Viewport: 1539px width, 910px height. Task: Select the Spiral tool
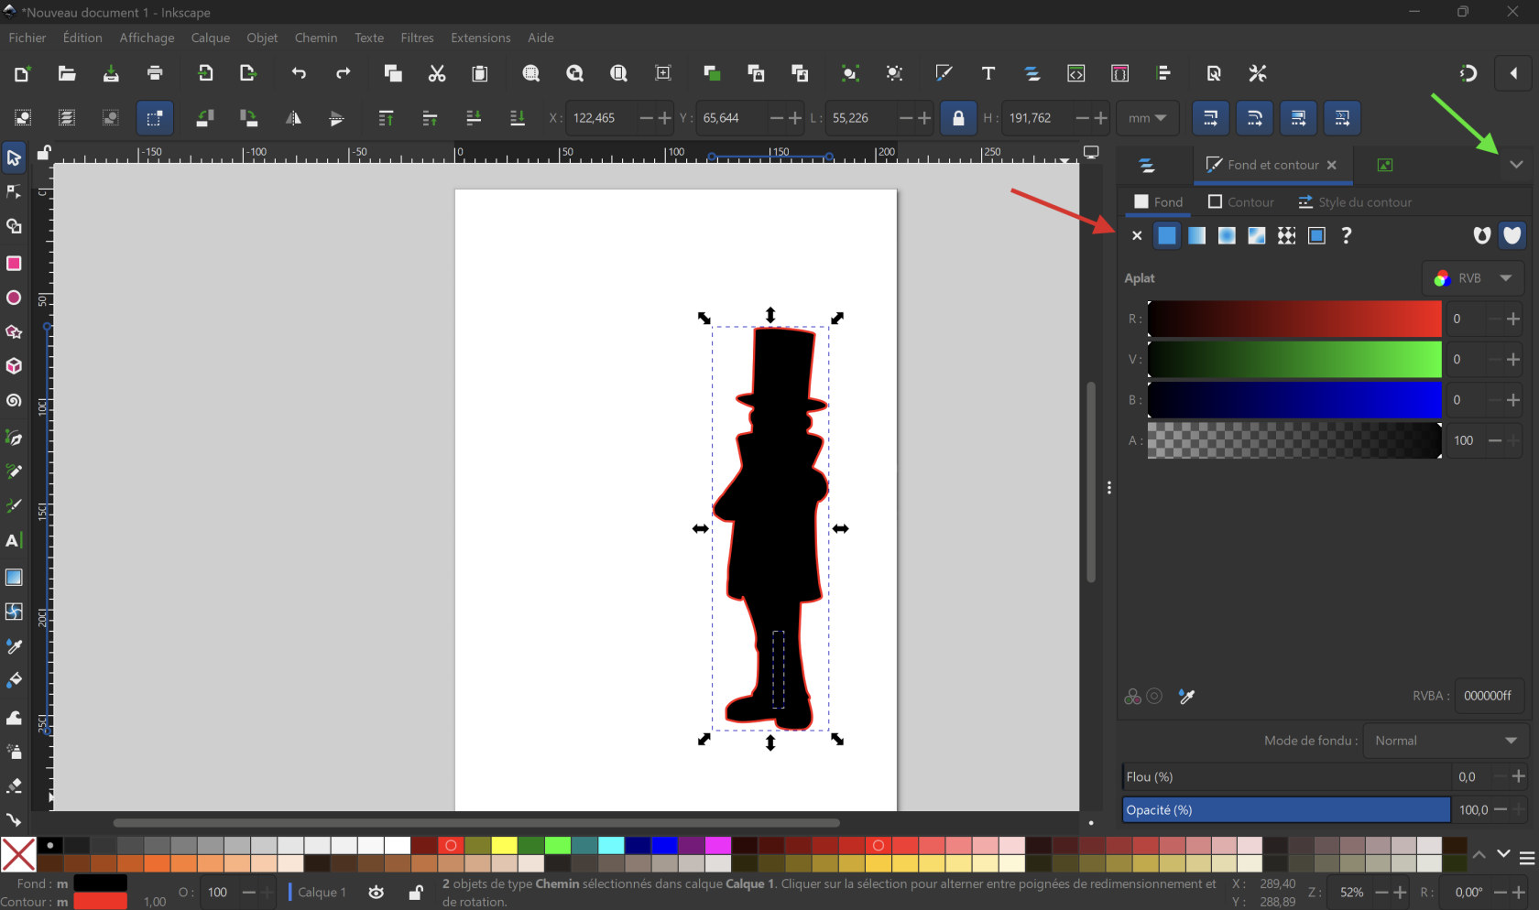[14, 401]
